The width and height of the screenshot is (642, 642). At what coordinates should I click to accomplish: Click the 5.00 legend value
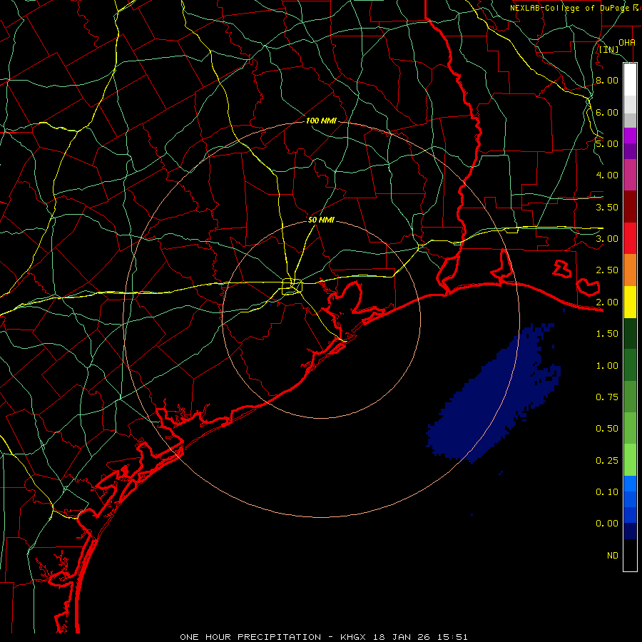pyautogui.click(x=607, y=143)
